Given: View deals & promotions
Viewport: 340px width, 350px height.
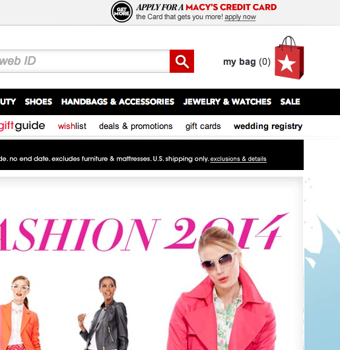Looking at the screenshot, I should tap(136, 126).
